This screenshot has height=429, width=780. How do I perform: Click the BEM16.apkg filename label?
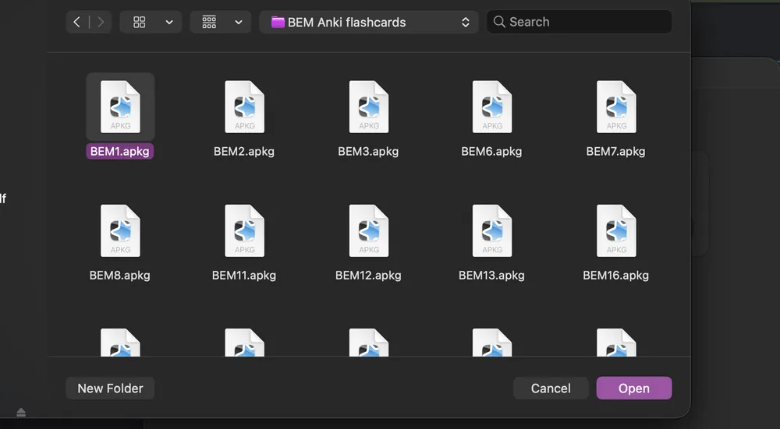616,276
